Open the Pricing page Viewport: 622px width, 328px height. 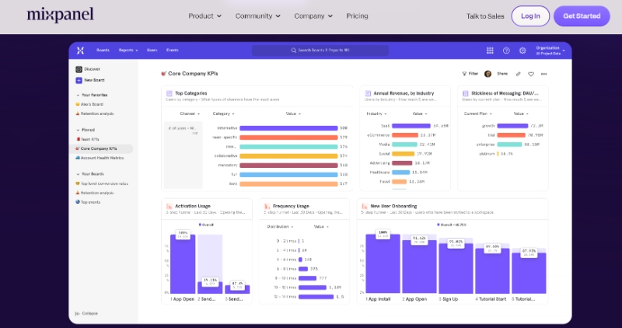pos(357,16)
